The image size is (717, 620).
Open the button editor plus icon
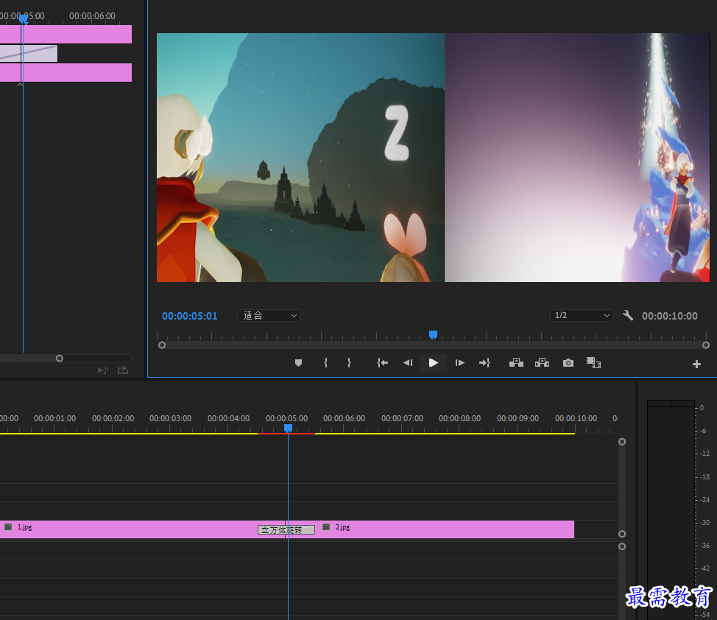pos(696,364)
